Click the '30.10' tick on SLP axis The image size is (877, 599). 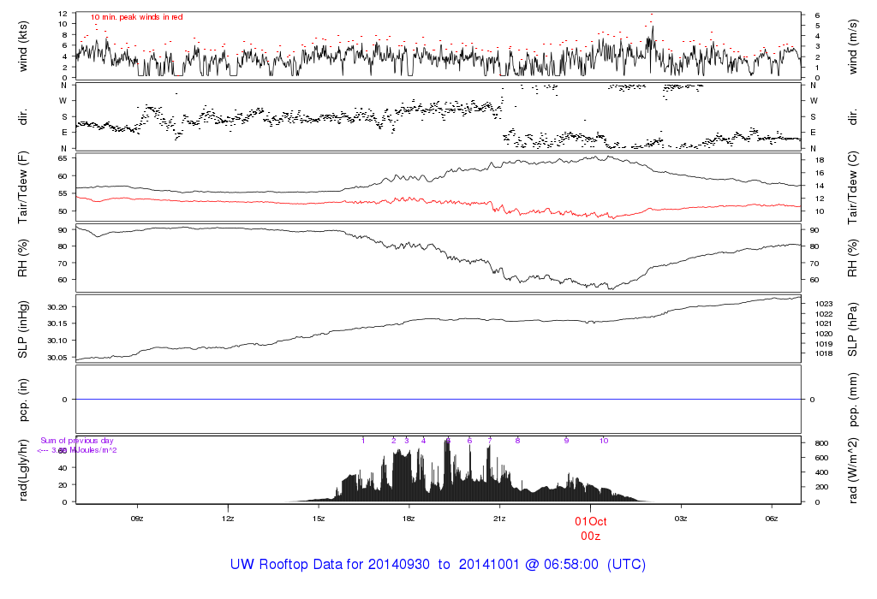tap(57, 341)
